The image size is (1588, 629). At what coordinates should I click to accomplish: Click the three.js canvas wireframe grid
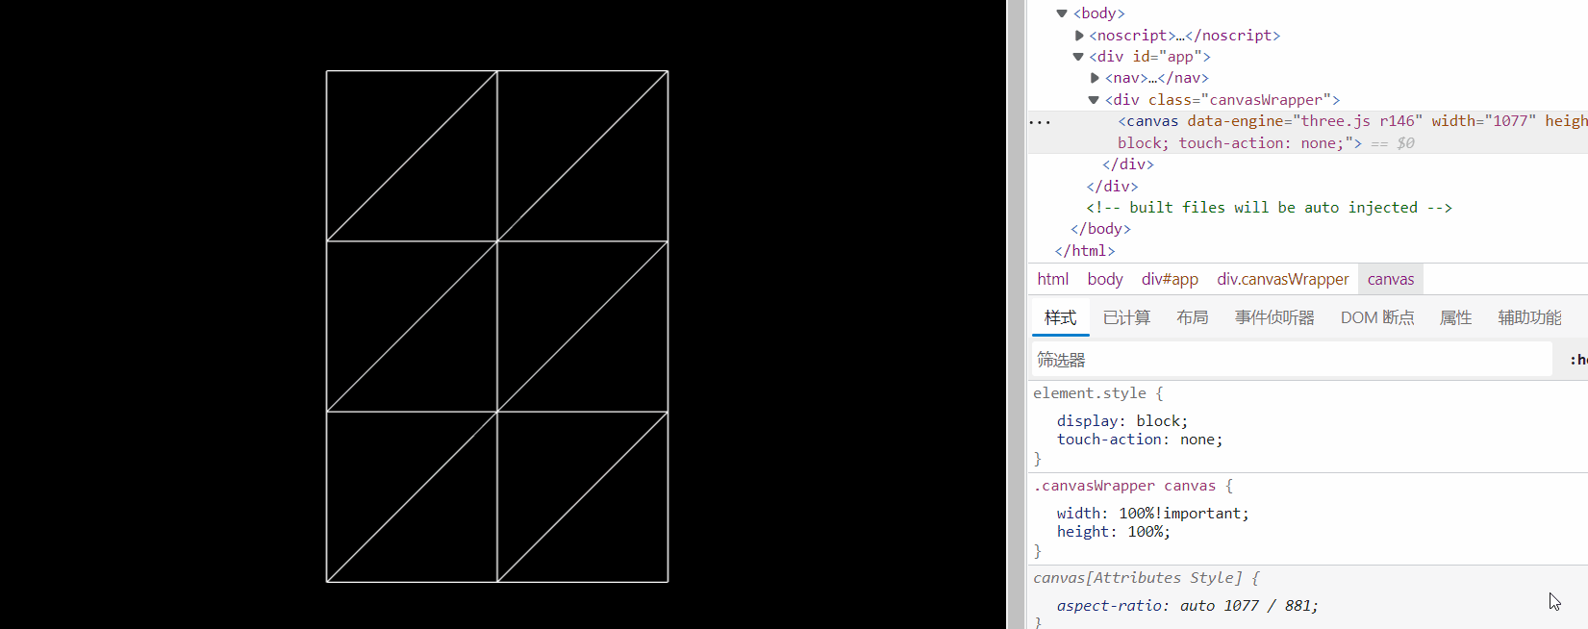[497, 326]
